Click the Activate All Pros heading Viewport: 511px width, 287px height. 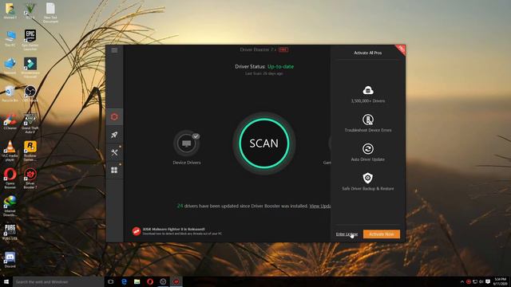tap(368, 53)
